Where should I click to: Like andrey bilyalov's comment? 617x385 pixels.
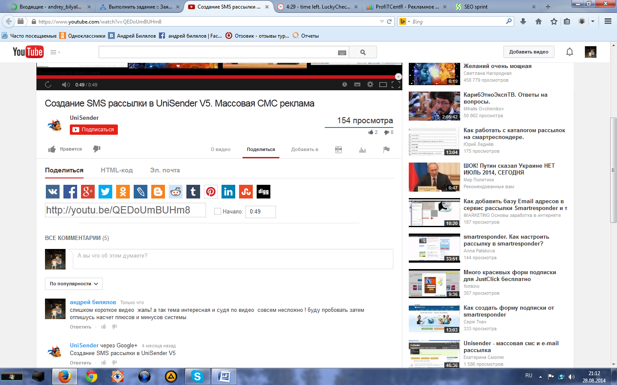point(104,327)
